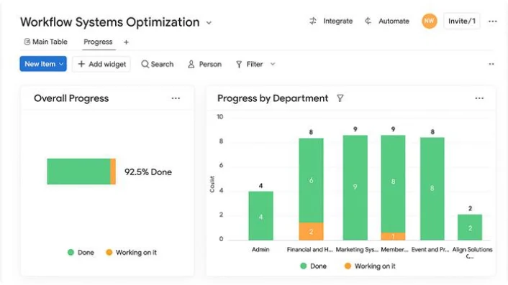This screenshot has height=285, width=508.
Task: Open the Progress by Department widget menu
Action: (479, 98)
